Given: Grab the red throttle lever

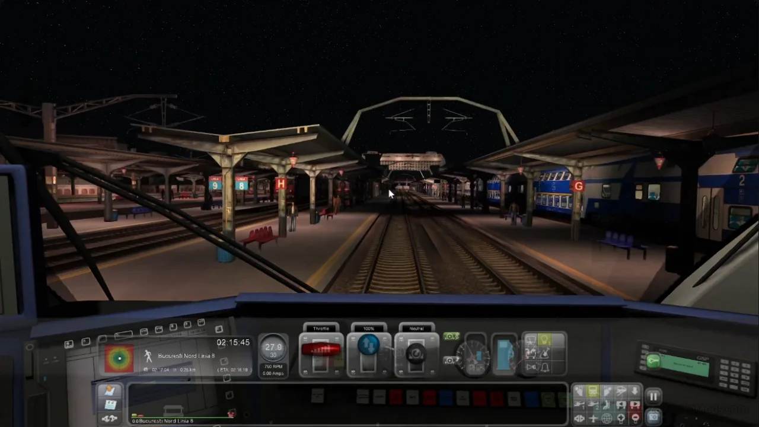Looking at the screenshot, I should pos(321,350).
